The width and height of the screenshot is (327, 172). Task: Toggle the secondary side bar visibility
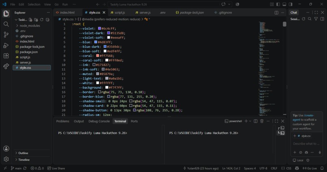290,4
